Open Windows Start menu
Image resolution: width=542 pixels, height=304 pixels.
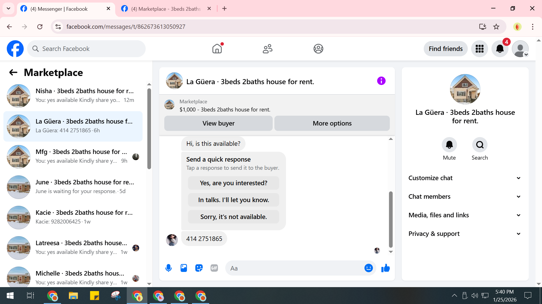click(x=10, y=296)
